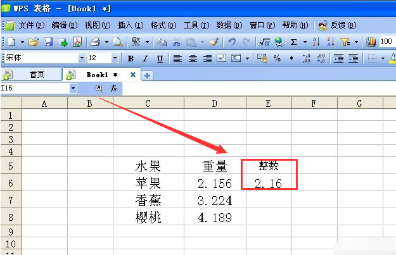Open Print Preview icon
The image size is (396, 255).
[x=118, y=42]
